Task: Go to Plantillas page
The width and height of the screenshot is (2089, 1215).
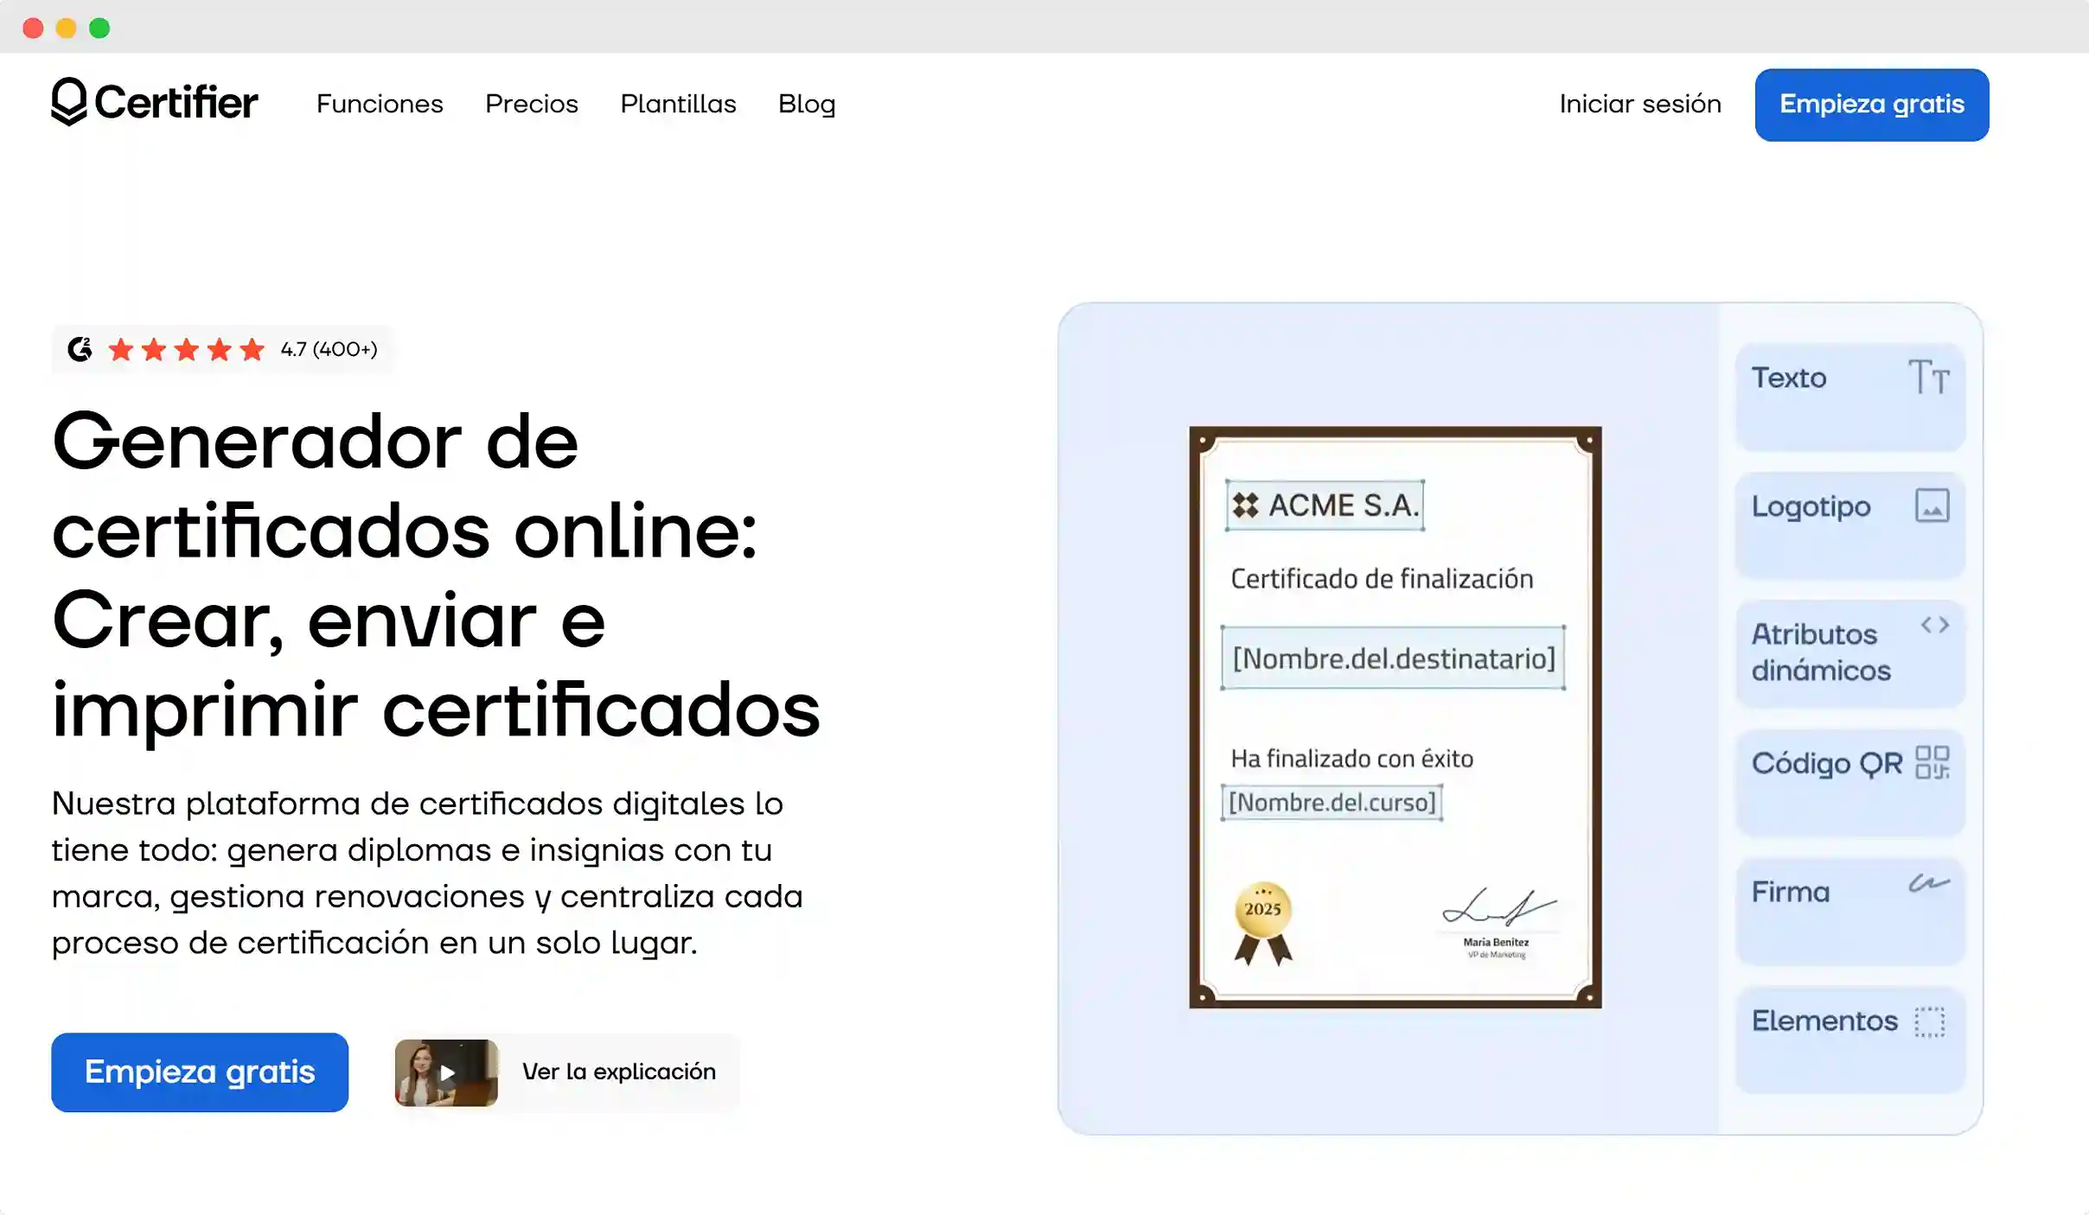Action: pyautogui.click(x=678, y=104)
